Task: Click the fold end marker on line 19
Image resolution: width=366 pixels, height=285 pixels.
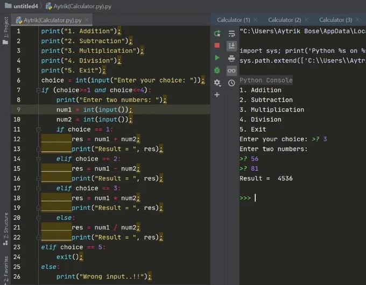Action: (39, 208)
